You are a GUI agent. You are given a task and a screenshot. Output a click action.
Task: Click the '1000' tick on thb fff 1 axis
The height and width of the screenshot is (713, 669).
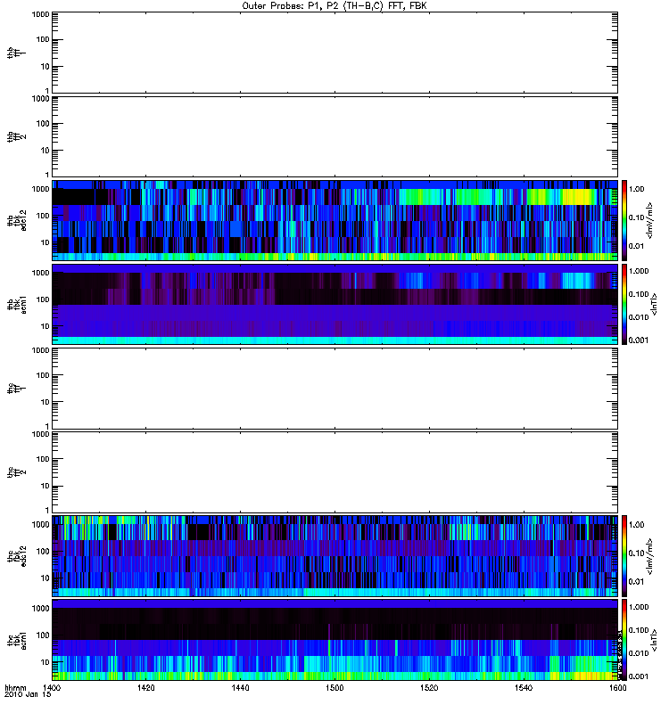(x=40, y=14)
